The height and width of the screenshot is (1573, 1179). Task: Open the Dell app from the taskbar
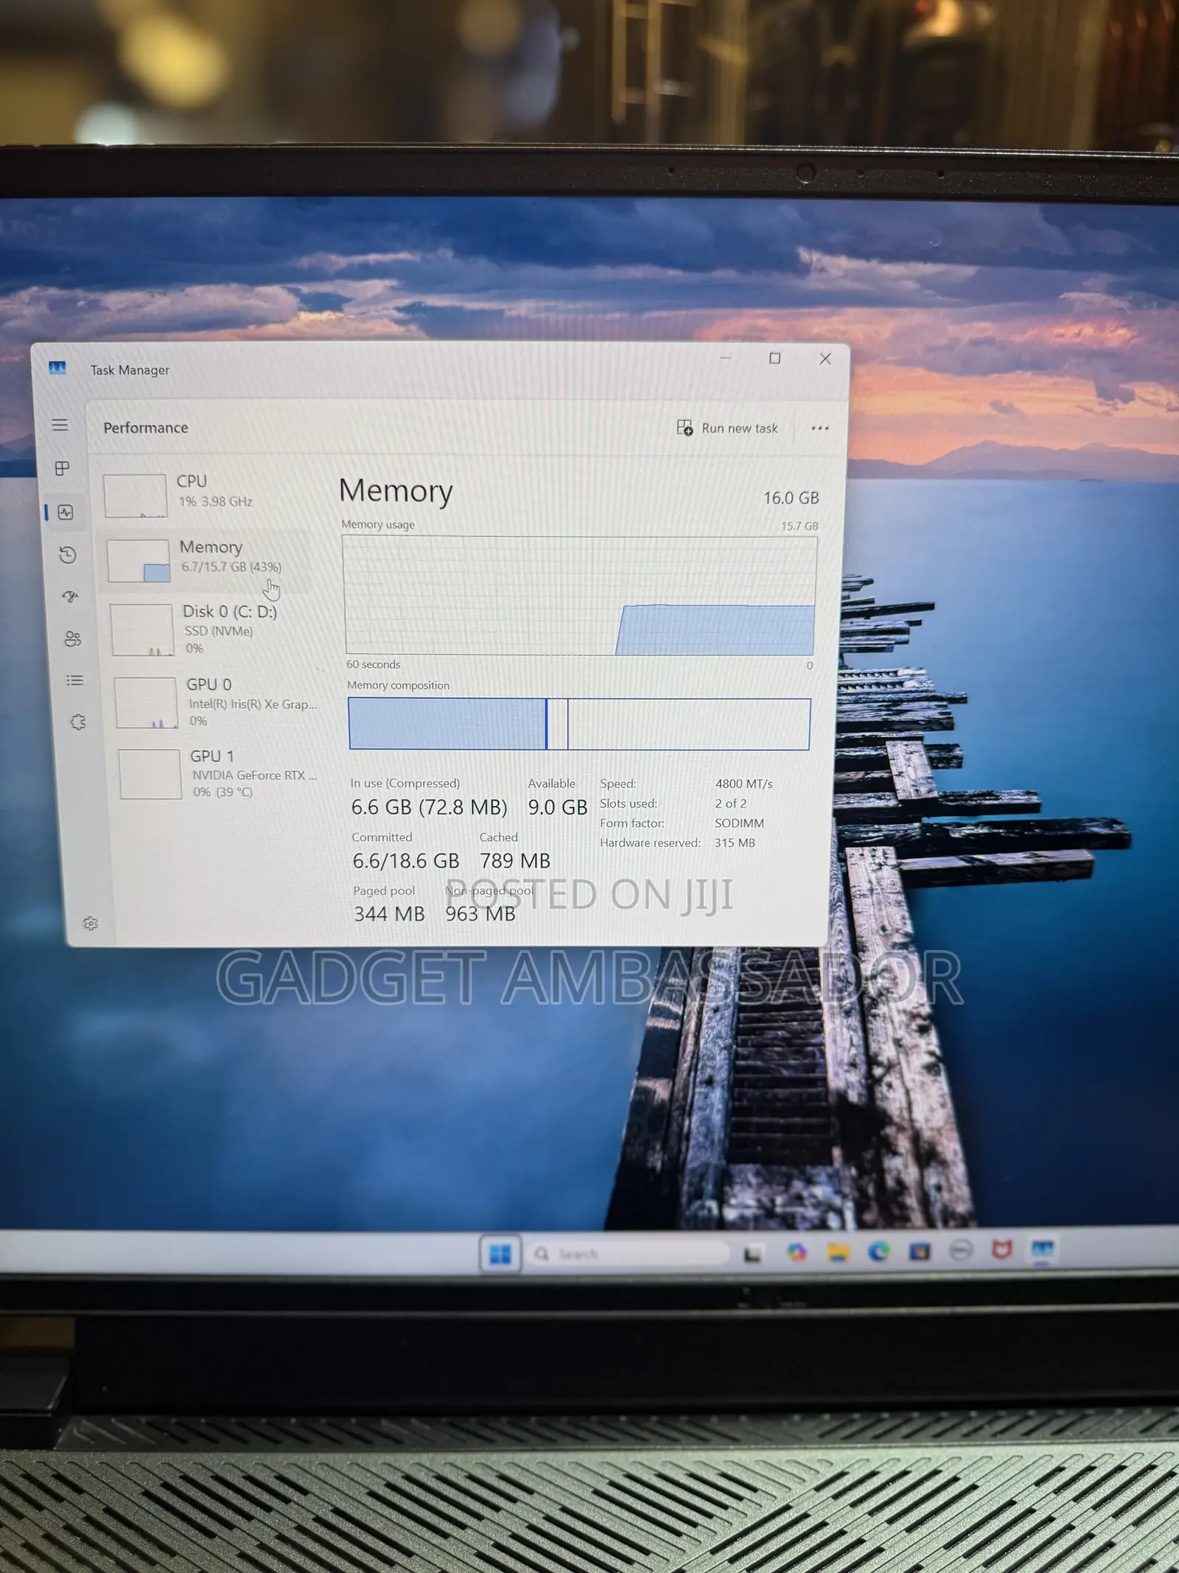coord(960,1249)
